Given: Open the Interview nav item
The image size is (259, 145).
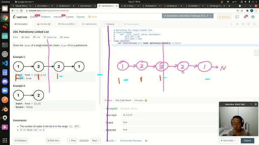Looking at the screenshot, I should coord(58,17).
